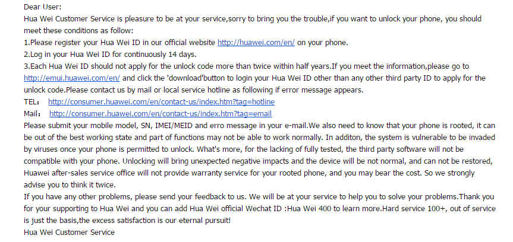The width and height of the screenshot is (513, 242).
Task: Click '3.Each Hua Wei ID' at step three
Action: (x=56, y=66)
